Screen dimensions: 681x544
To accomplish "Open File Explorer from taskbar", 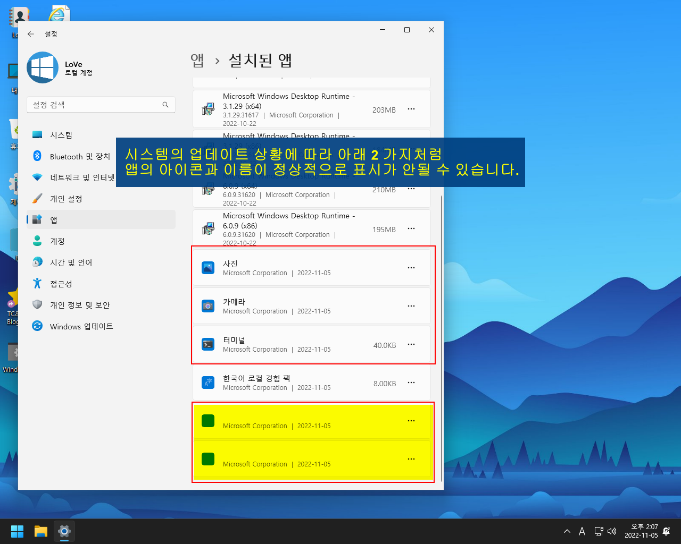I will coord(41,531).
